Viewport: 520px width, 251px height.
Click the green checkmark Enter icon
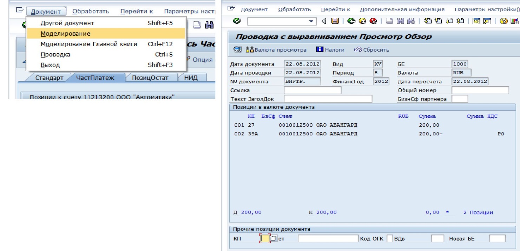[x=237, y=21]
